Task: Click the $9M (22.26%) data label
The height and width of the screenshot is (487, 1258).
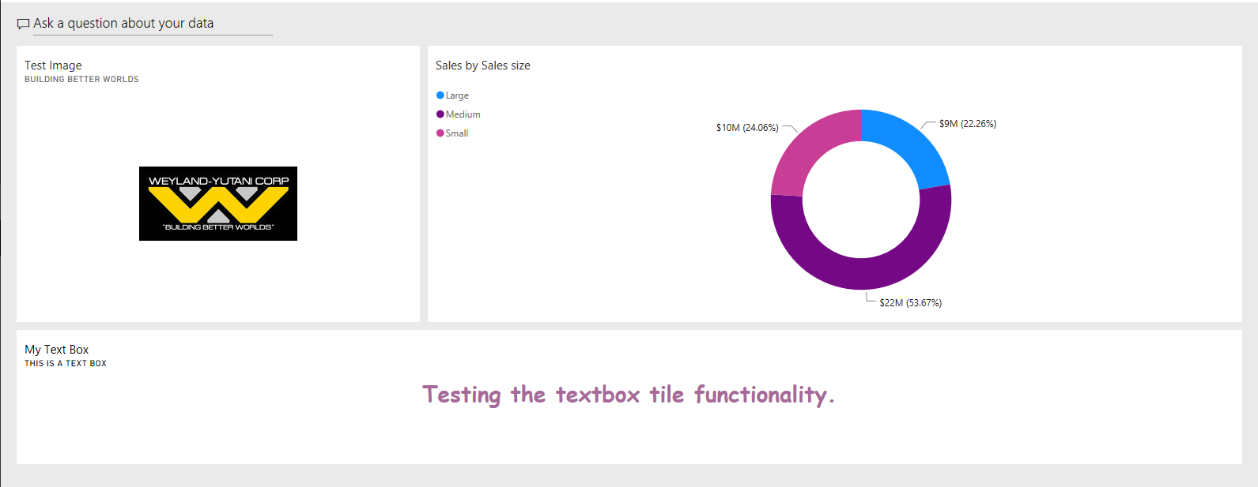Action: [968, 124]
